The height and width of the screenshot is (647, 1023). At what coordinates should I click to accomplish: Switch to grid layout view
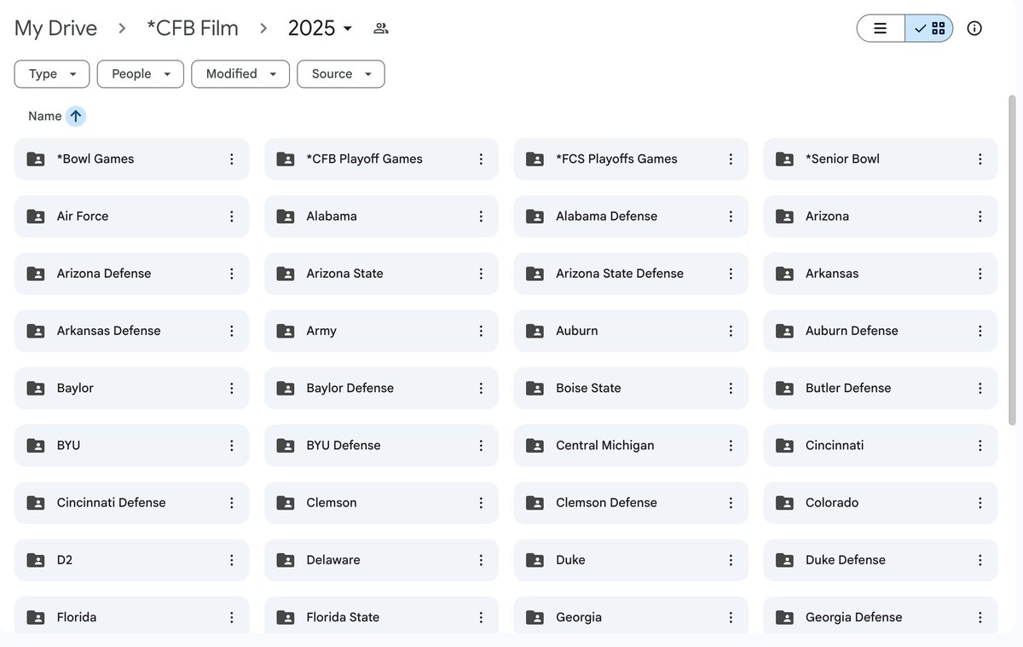pos(929,28)
